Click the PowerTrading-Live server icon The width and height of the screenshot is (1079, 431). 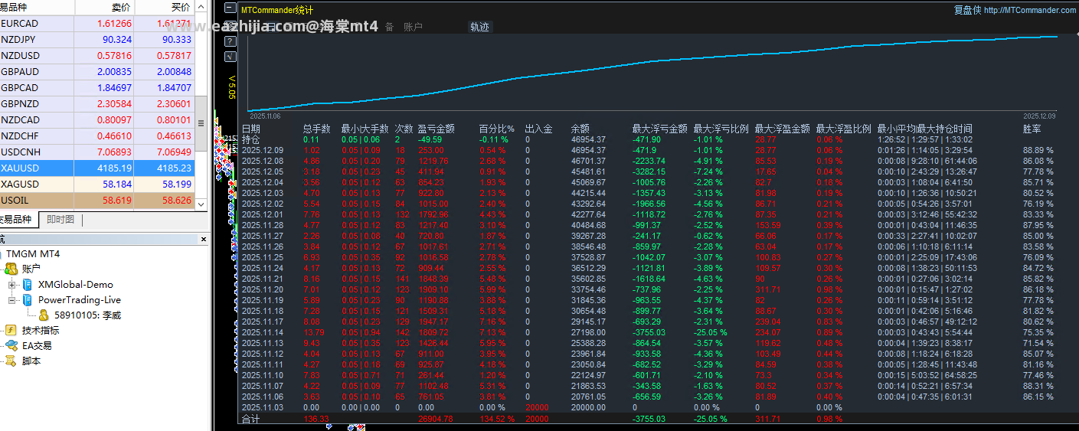28,300
